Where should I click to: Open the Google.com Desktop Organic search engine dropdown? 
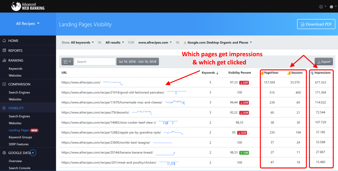[218, 42]
